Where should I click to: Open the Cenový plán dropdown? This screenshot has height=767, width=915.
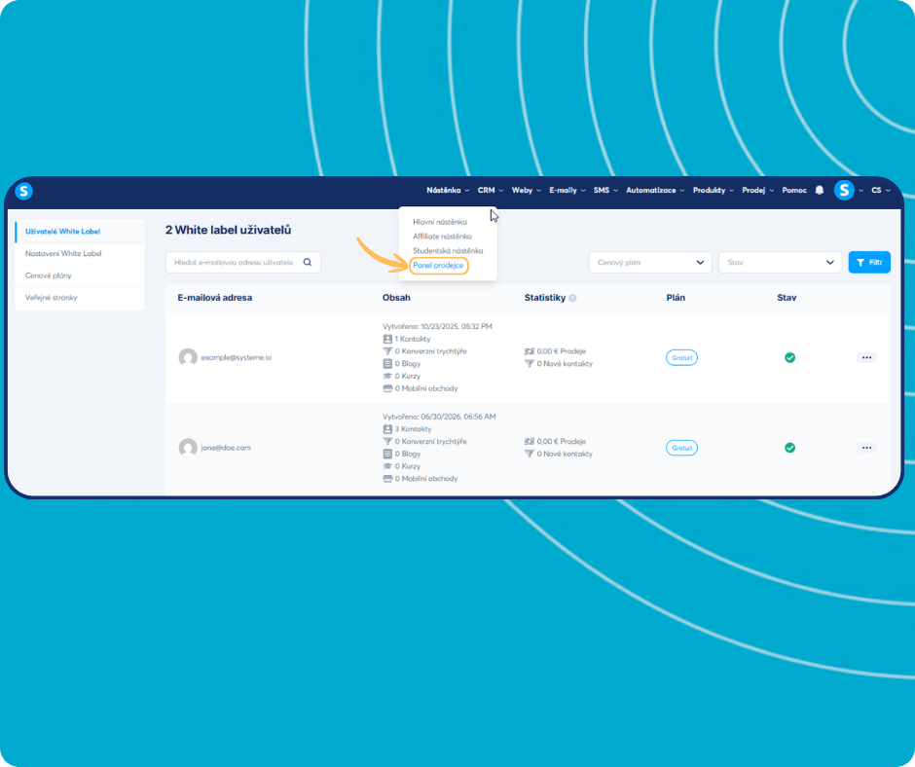pyautogui.click(x=650, y=263)
